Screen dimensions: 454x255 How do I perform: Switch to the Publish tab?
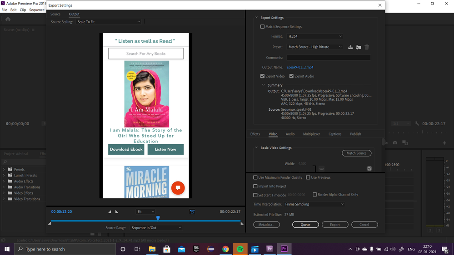click(355, 134)
